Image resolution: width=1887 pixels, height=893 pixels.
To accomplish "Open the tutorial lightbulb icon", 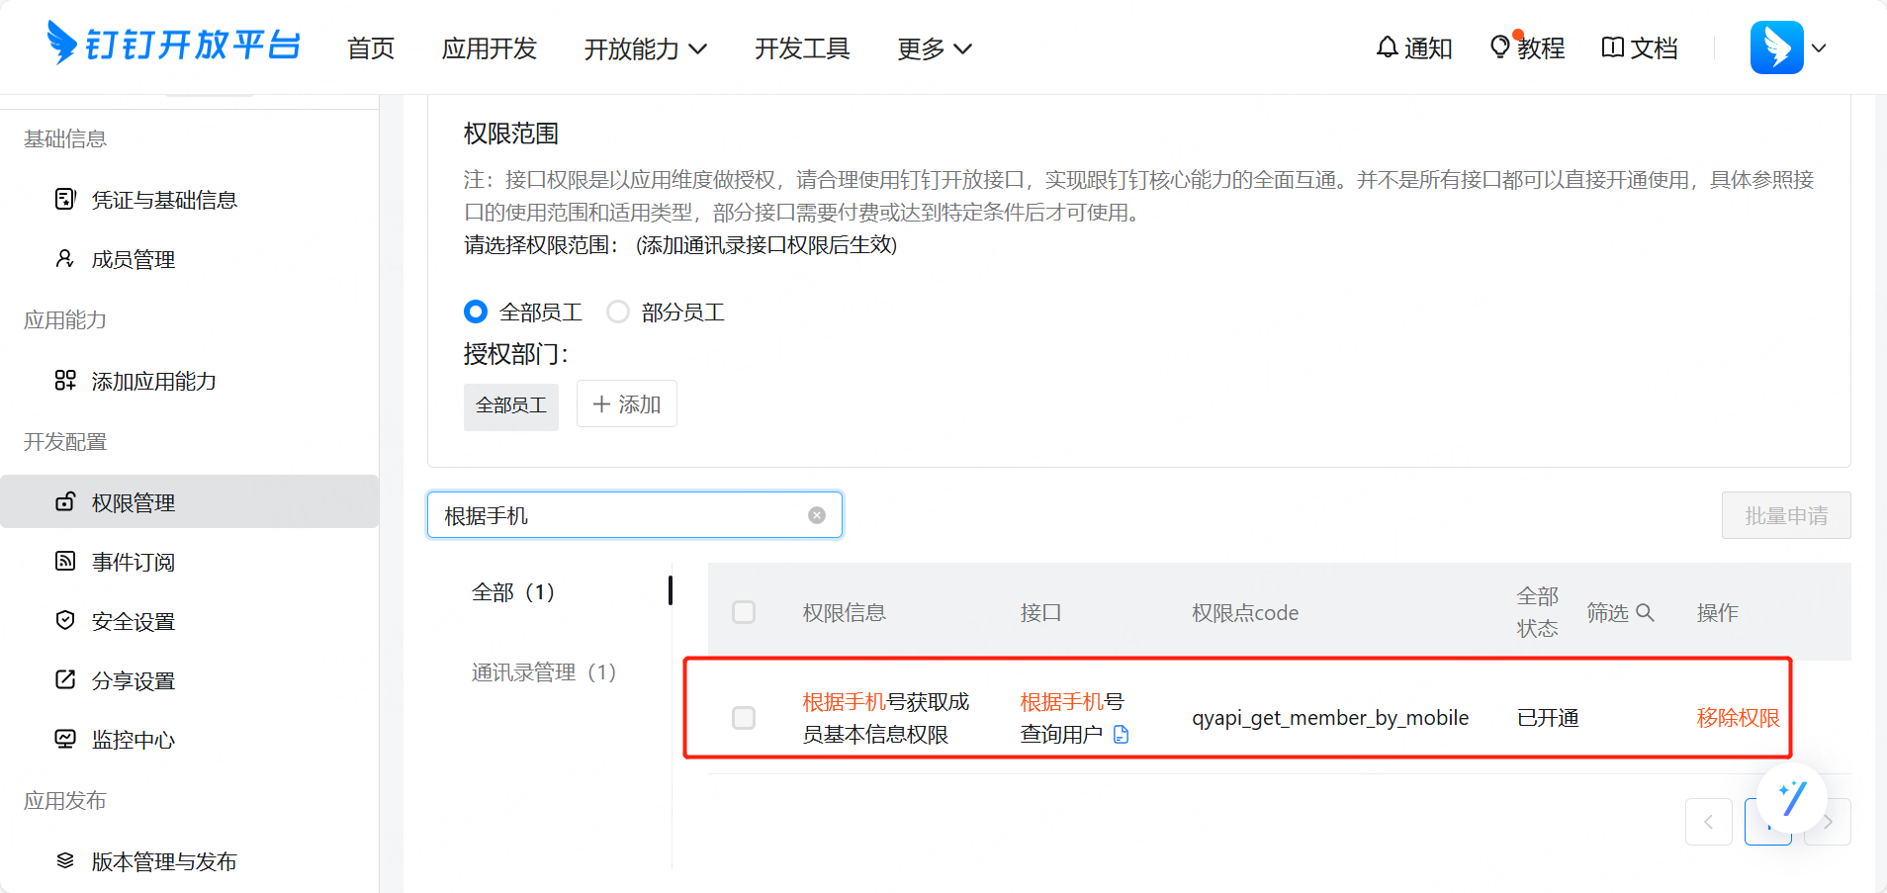I will click(1500, 46).
